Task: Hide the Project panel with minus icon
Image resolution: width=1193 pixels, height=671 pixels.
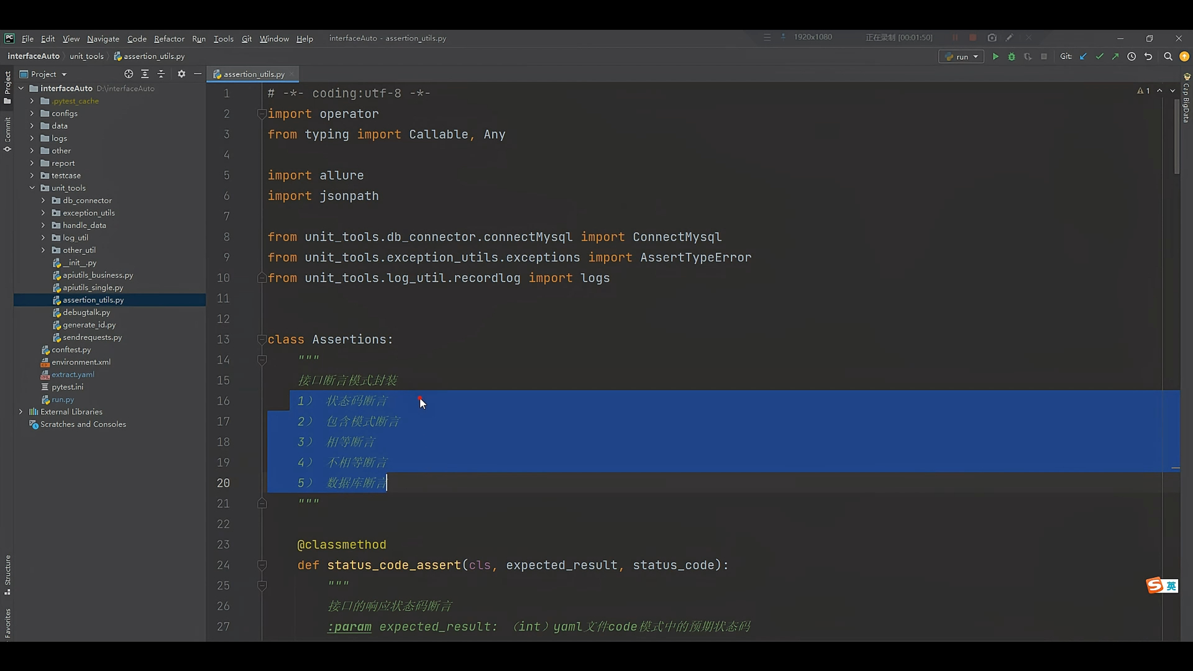Action: coord(198,74)
